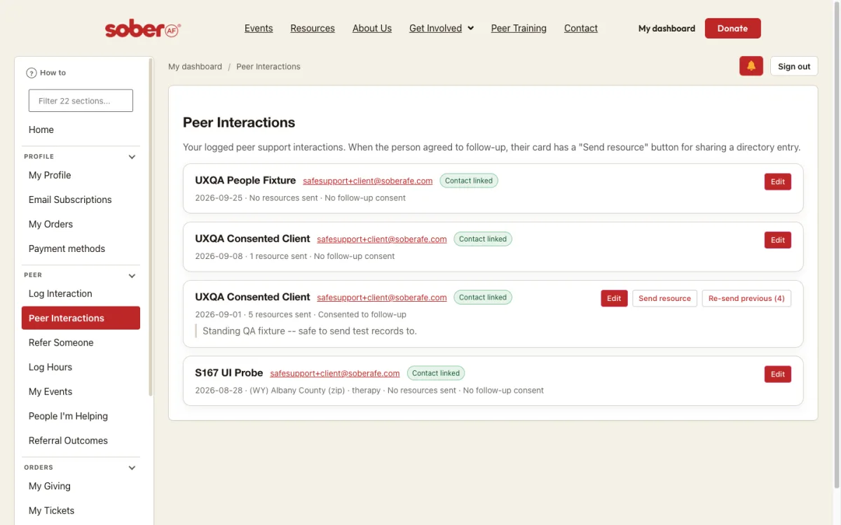Click the How to label
The width and height of the screenshot is (841, 525).
[53, 73]
